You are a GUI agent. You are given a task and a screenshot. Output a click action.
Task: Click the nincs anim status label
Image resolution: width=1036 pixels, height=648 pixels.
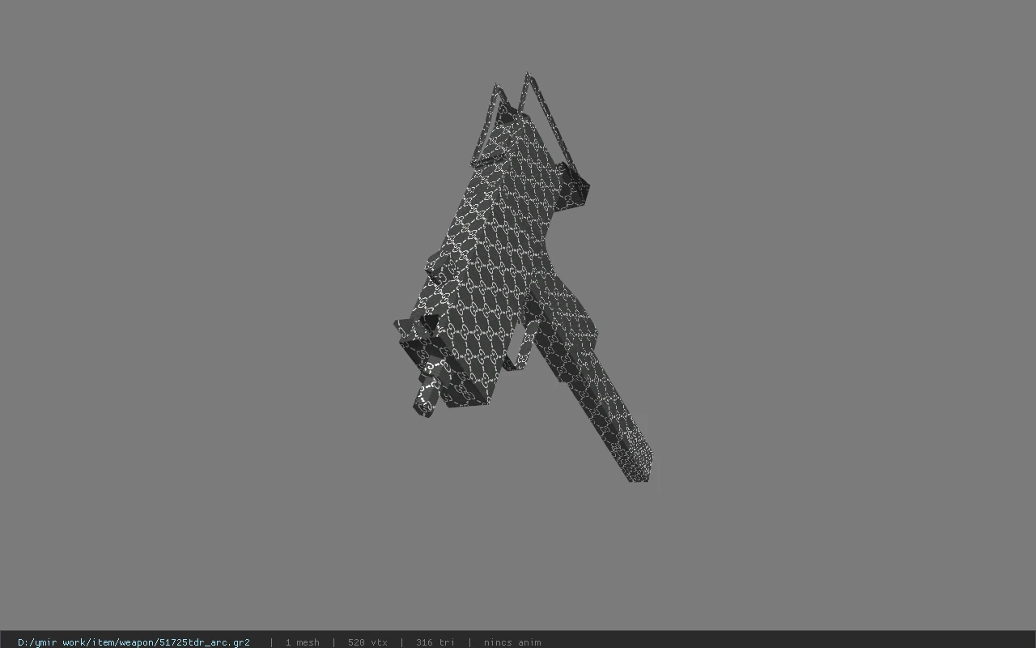point(512,642)
